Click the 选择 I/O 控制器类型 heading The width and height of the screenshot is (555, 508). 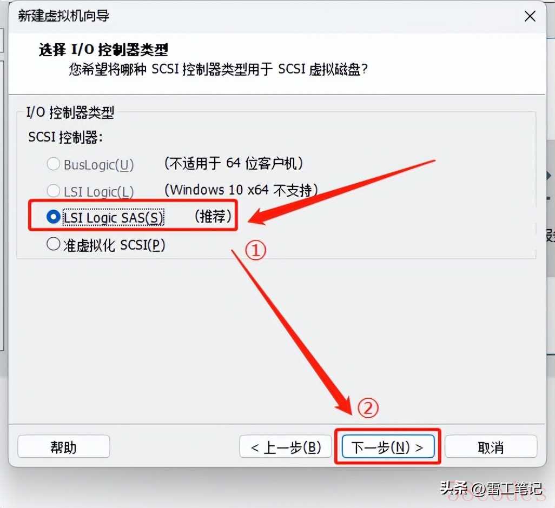click(x=103, y=50)
